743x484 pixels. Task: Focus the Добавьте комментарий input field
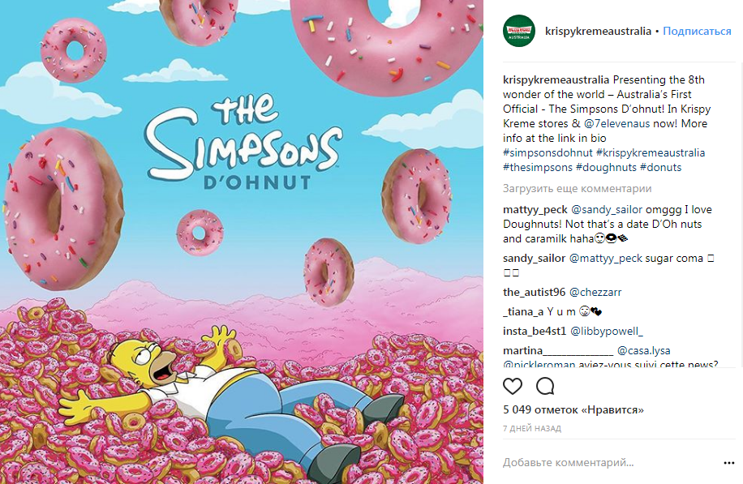600,463
